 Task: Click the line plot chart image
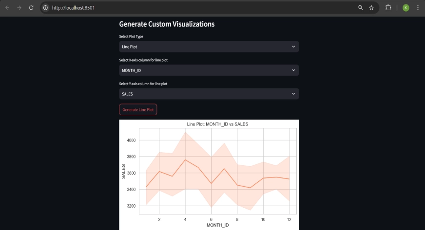point(209,175)
